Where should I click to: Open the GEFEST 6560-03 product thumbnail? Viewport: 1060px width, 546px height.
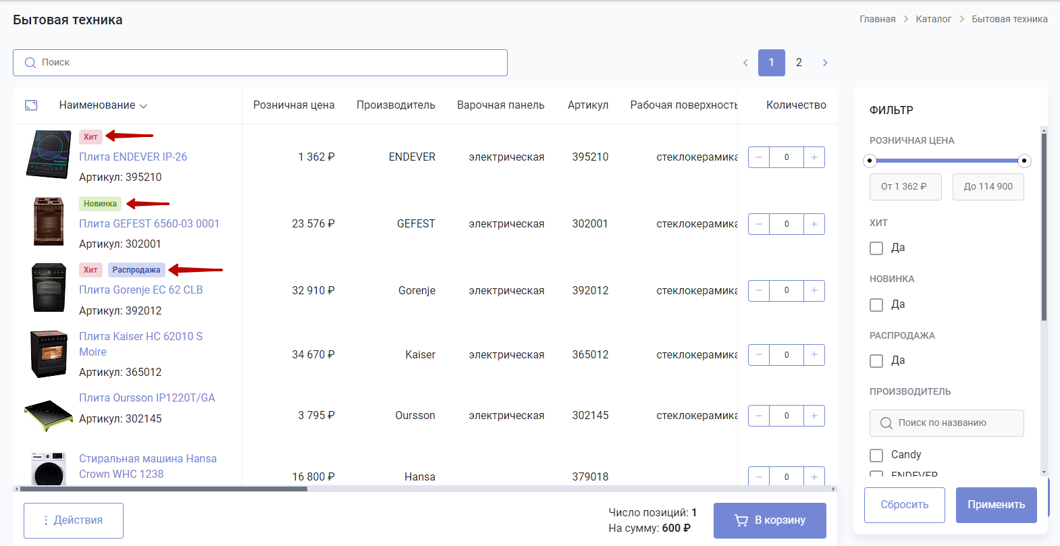(49, 221)
